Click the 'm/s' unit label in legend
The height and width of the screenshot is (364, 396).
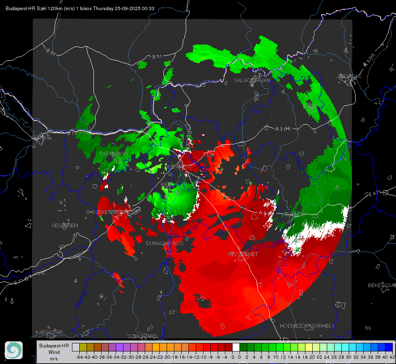[54, 359]
